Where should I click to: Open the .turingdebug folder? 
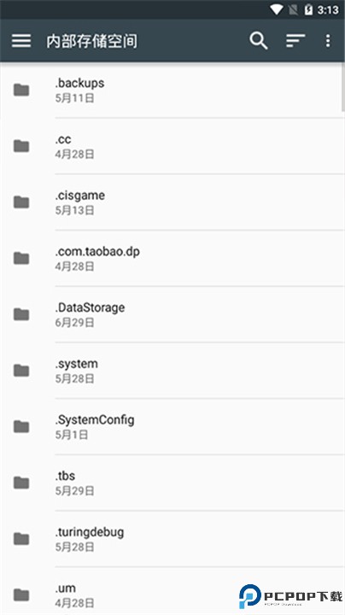172,538
